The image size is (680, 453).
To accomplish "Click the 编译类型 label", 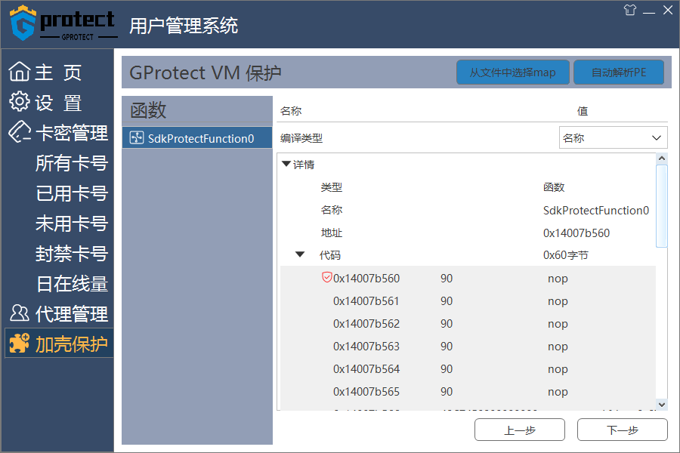I will (301, 138).
